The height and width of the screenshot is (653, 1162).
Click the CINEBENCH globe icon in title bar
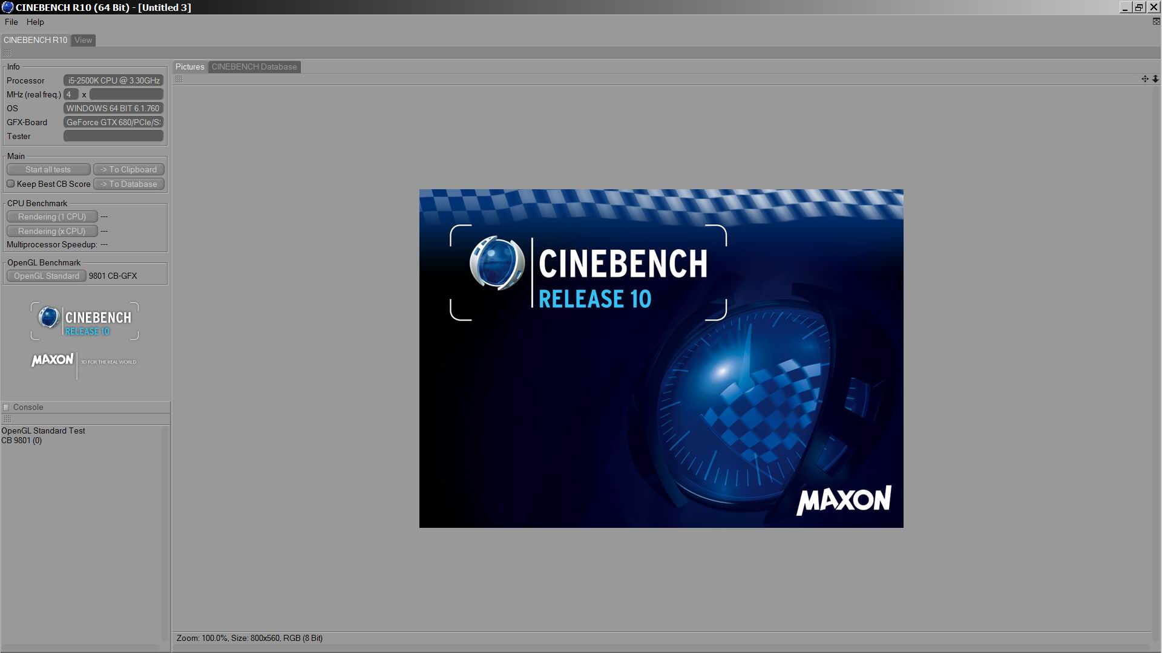pos(7,7)
